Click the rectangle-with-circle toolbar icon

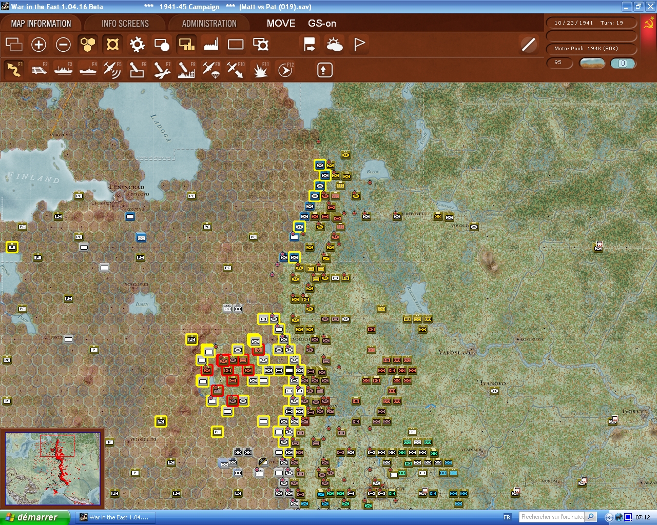[162, 45]
